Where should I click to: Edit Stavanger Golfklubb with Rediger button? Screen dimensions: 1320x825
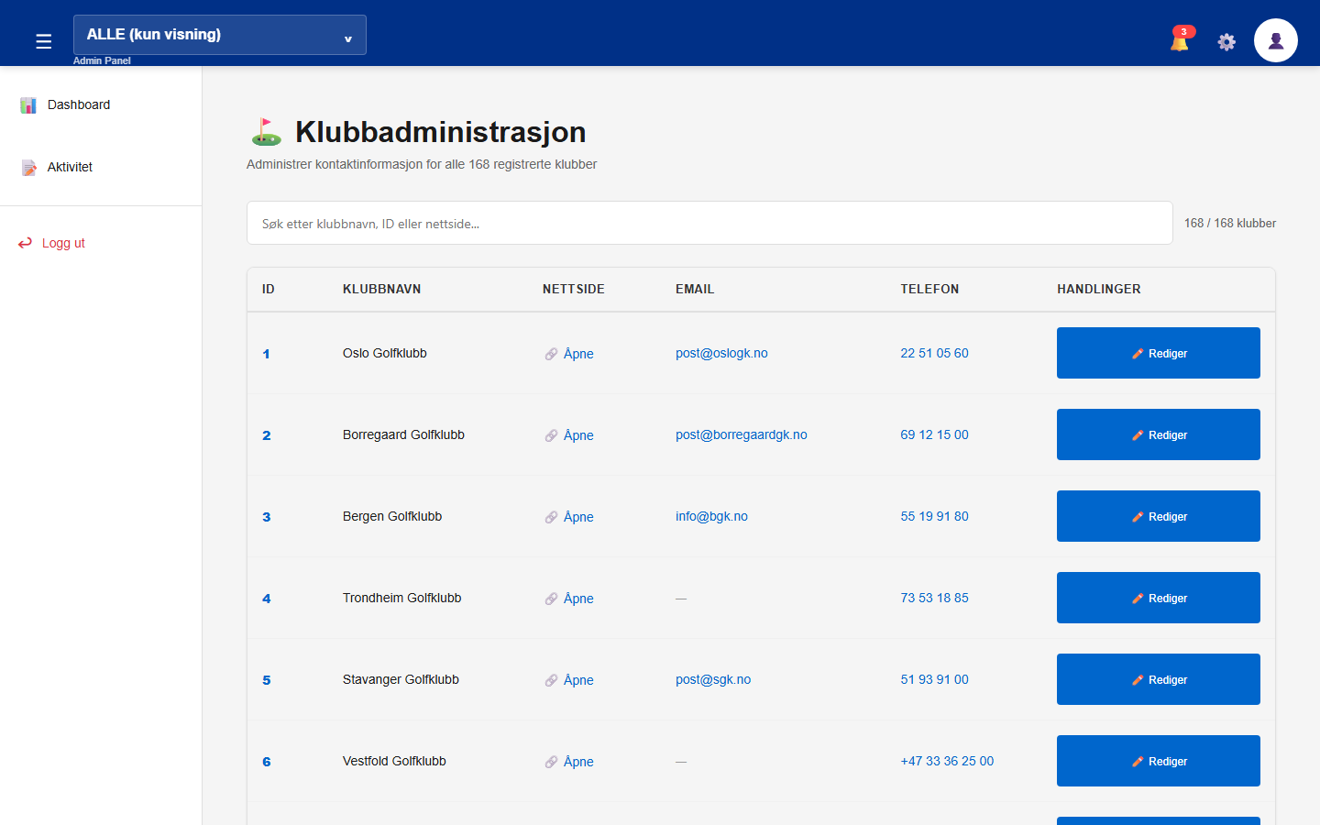coord(1159,679)
